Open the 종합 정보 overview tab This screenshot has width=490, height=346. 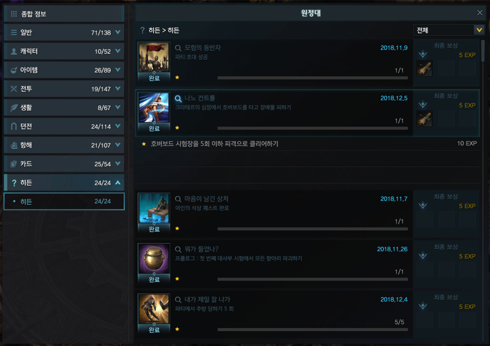64,13
